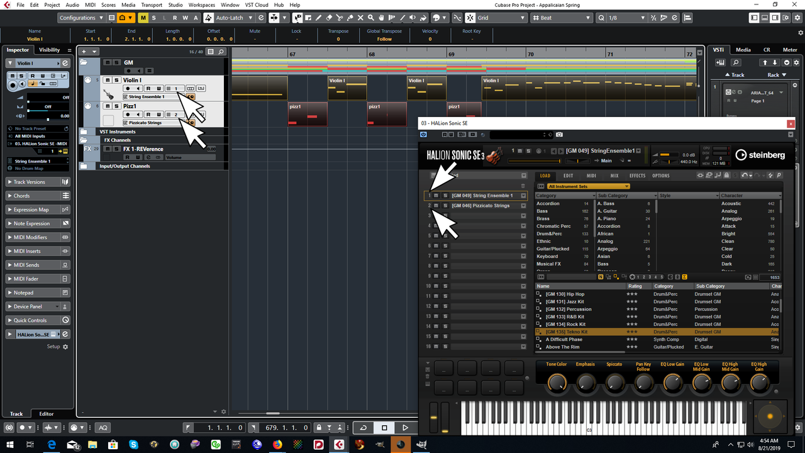Open Windows Start menu
Screen dimensions: 805x453
[9, 445]
